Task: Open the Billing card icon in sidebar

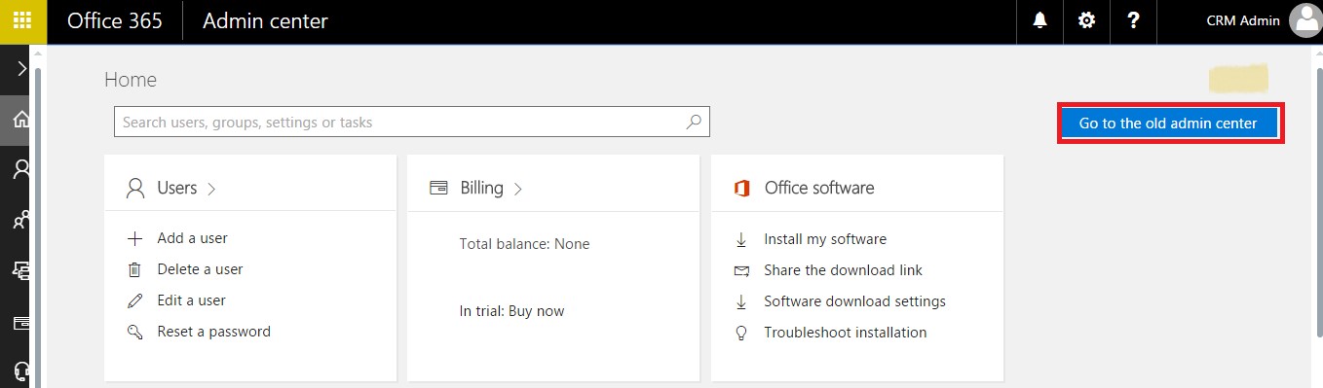Action: click(19, 323)
